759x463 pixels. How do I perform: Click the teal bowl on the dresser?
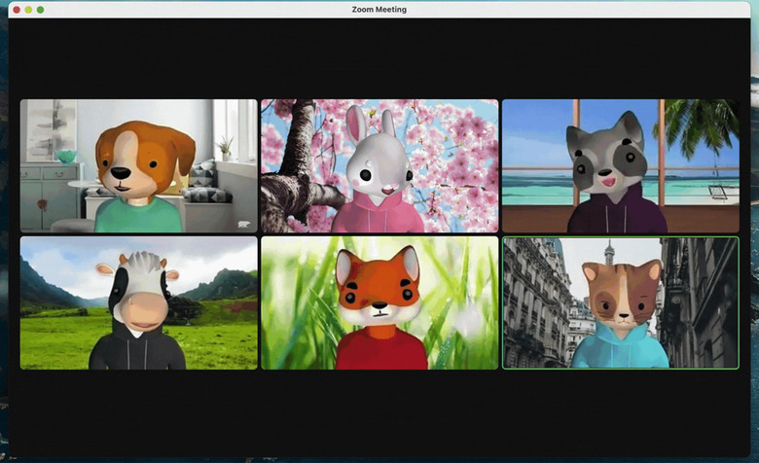click(65, 156)
